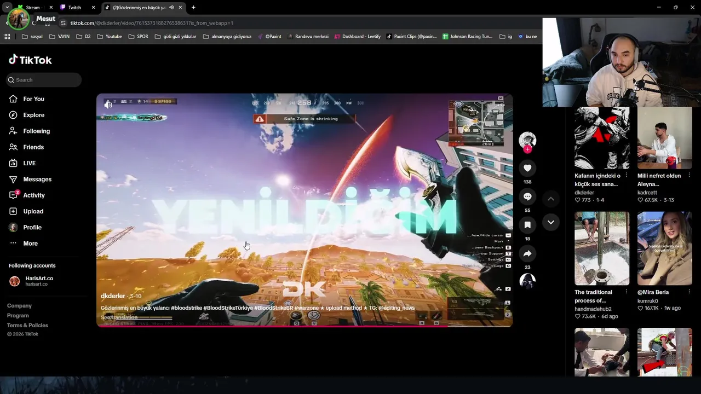Image resolution: width=701 pixels, height=394 pixels.
Task: Open the sound disc avatar below the share button
Action: pos(527,281)
